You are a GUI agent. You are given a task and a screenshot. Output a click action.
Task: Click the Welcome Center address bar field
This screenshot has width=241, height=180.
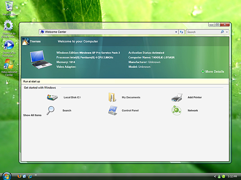click(108, 32)
